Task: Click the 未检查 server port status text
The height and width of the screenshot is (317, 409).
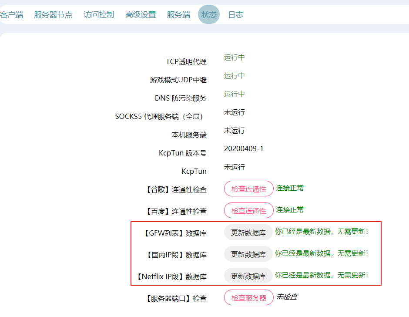Action: [x=287, y=297]
